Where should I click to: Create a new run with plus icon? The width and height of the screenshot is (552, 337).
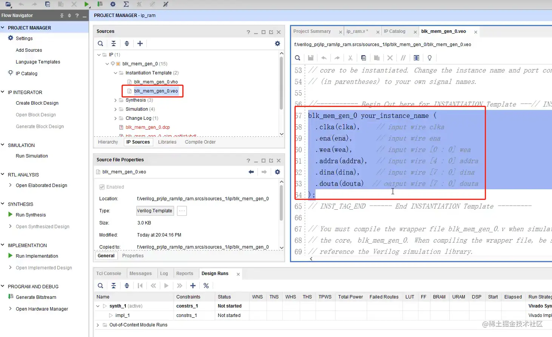point(193,286)
